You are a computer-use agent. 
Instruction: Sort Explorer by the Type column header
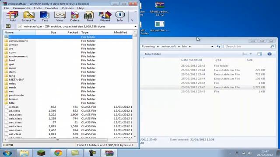pyautogui.click(x=217, y=60)
